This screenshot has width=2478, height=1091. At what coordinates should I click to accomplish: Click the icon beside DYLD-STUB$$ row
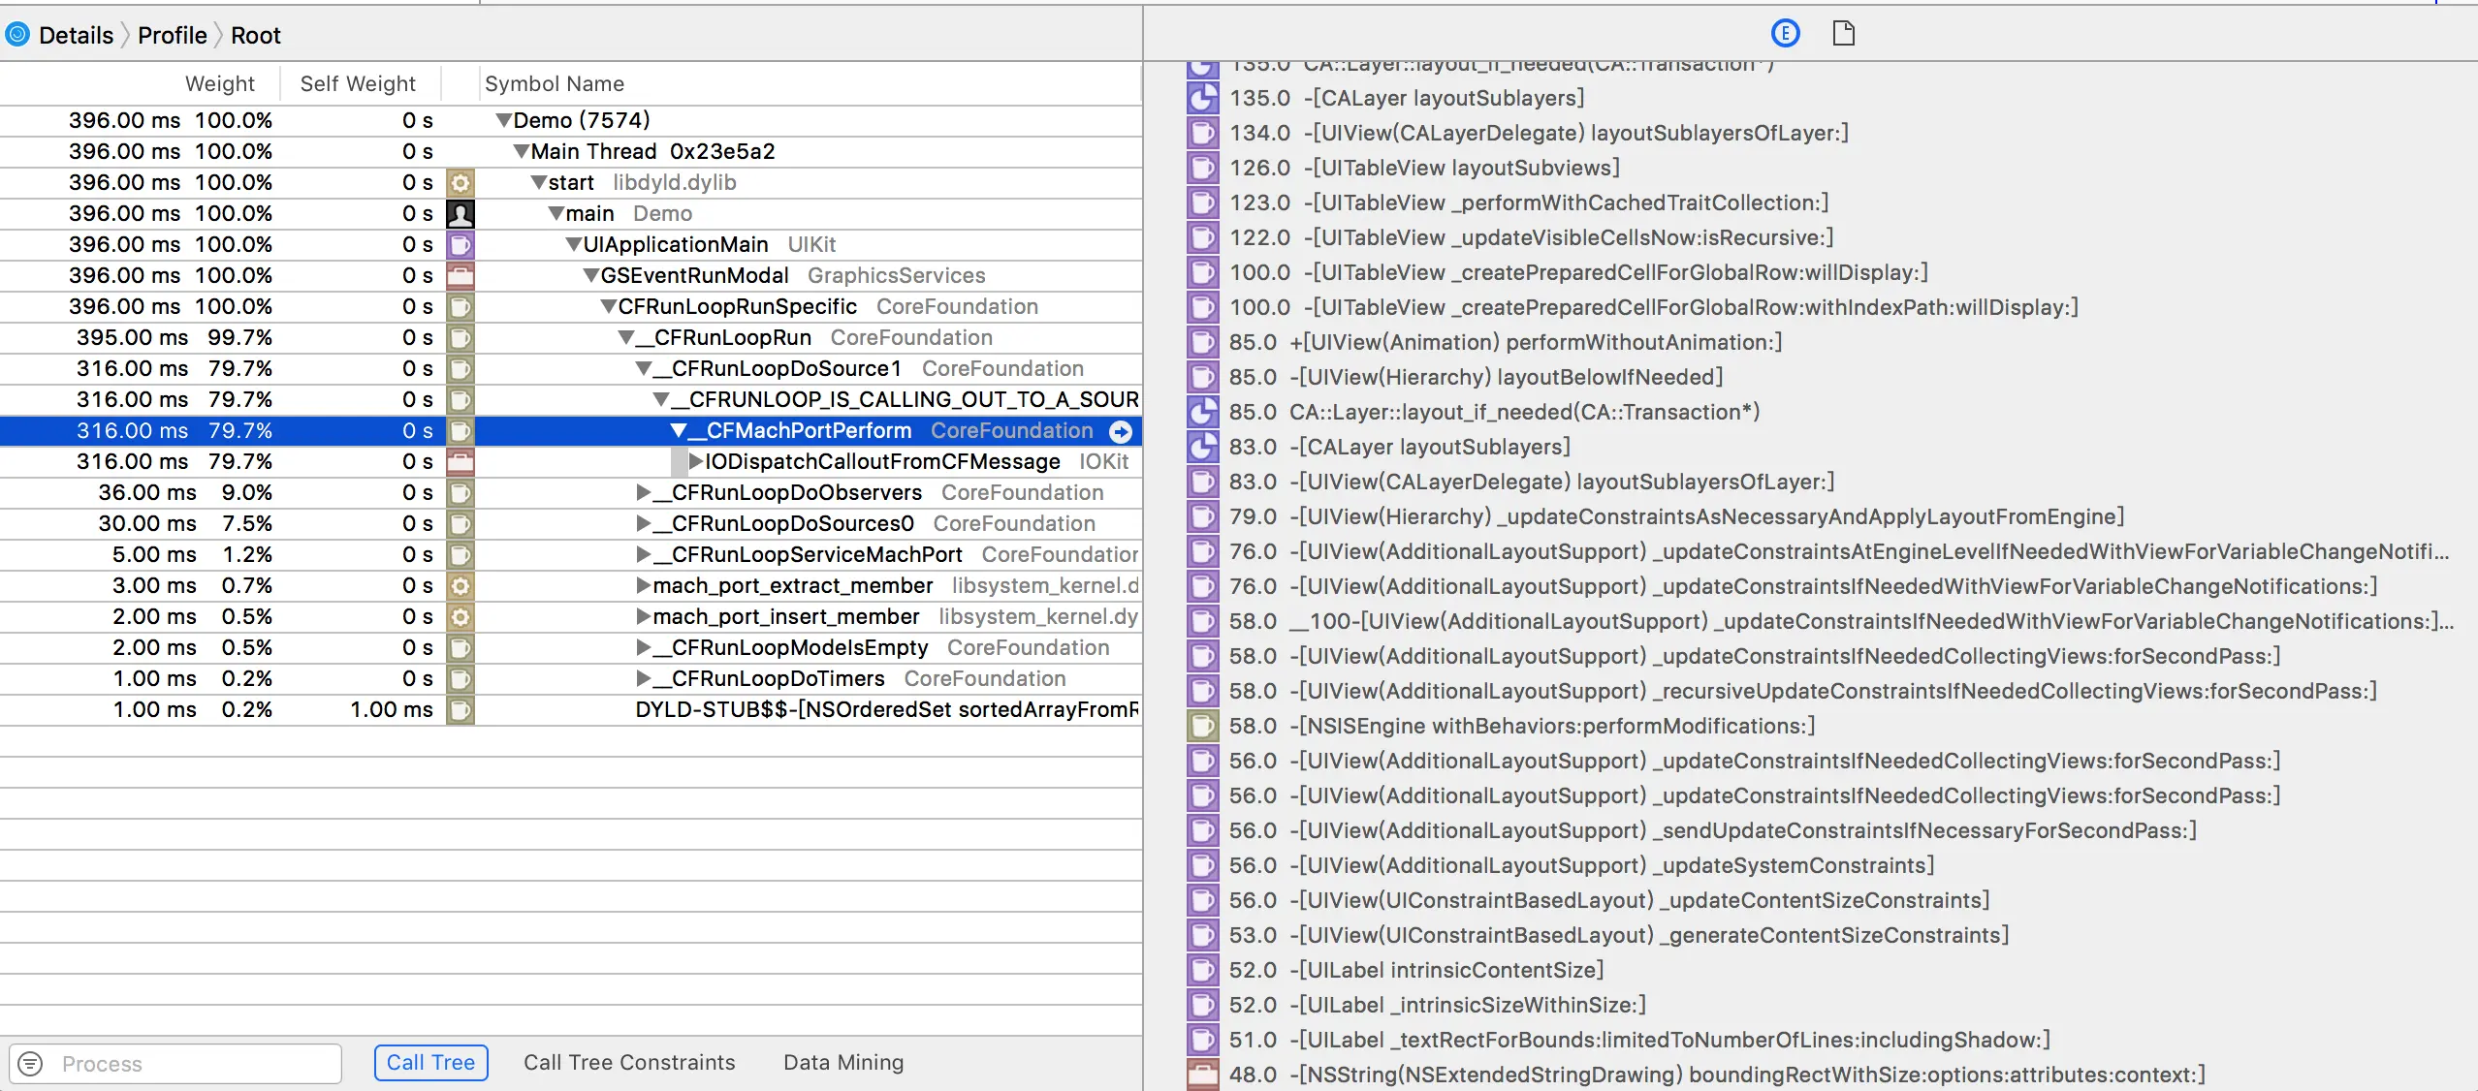pyautogui.click(x=461, y=710)
